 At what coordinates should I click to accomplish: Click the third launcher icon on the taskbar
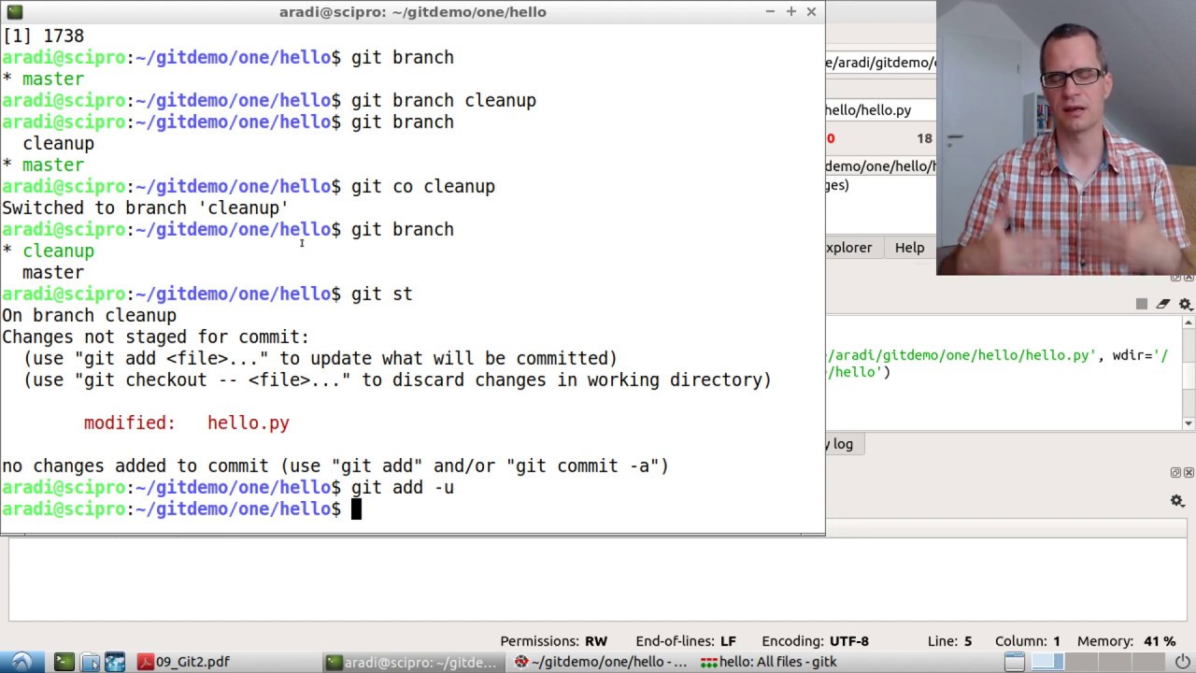[x=115, y=662]
